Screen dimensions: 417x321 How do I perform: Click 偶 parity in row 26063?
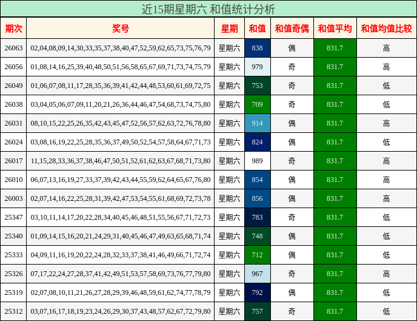click(x=292, y=48)
